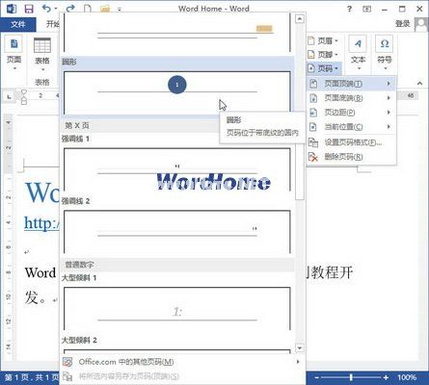This screenshot has width=429, height=385.
Task: Click the gallery scroll up arrow
Action: coord(300,18)
